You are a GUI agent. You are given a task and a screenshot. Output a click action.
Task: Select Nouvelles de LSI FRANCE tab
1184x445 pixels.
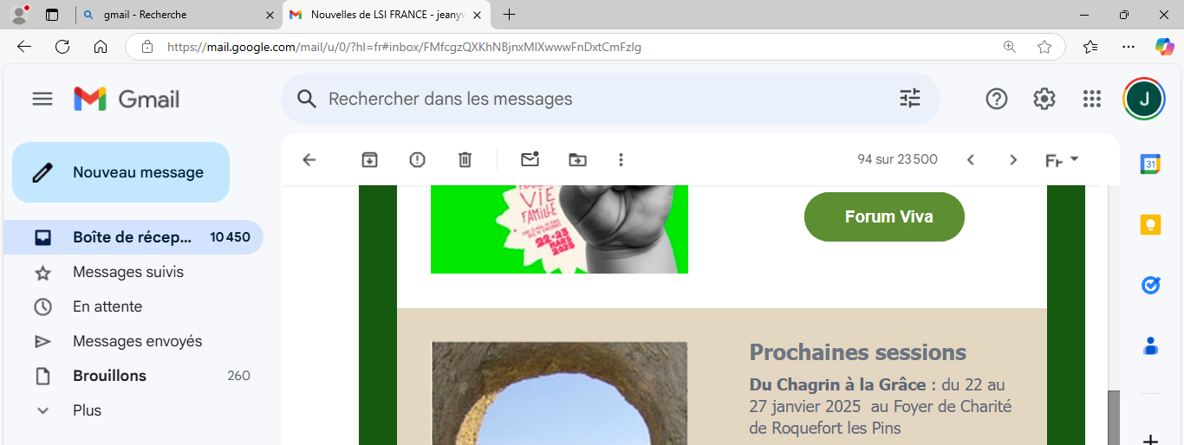tap(387, 15)
